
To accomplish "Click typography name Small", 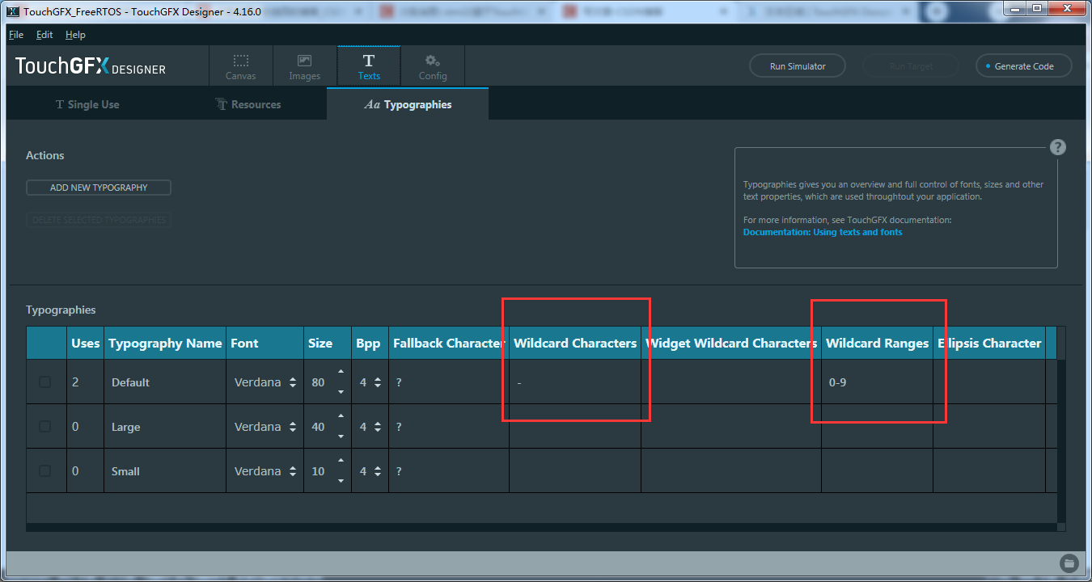I will [x=125, y=471].
